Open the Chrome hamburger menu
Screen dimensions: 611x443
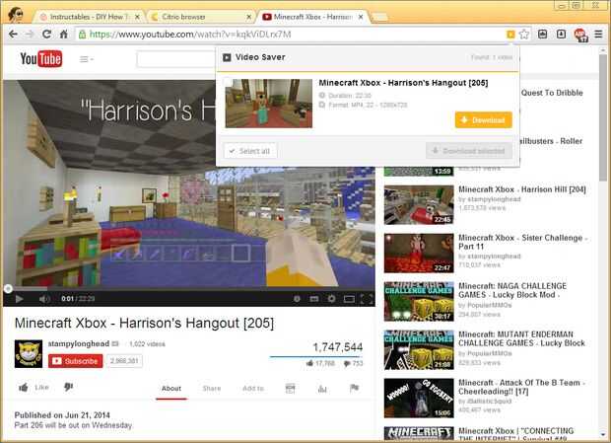[598, 35]
